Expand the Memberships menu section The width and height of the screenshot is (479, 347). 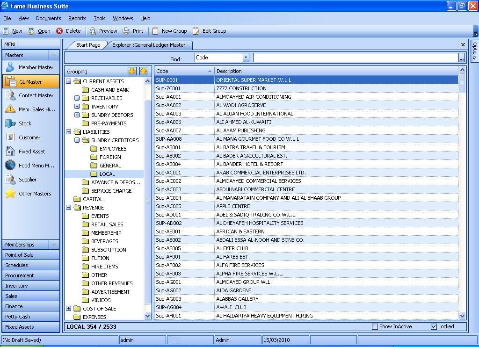pos(54,245)
